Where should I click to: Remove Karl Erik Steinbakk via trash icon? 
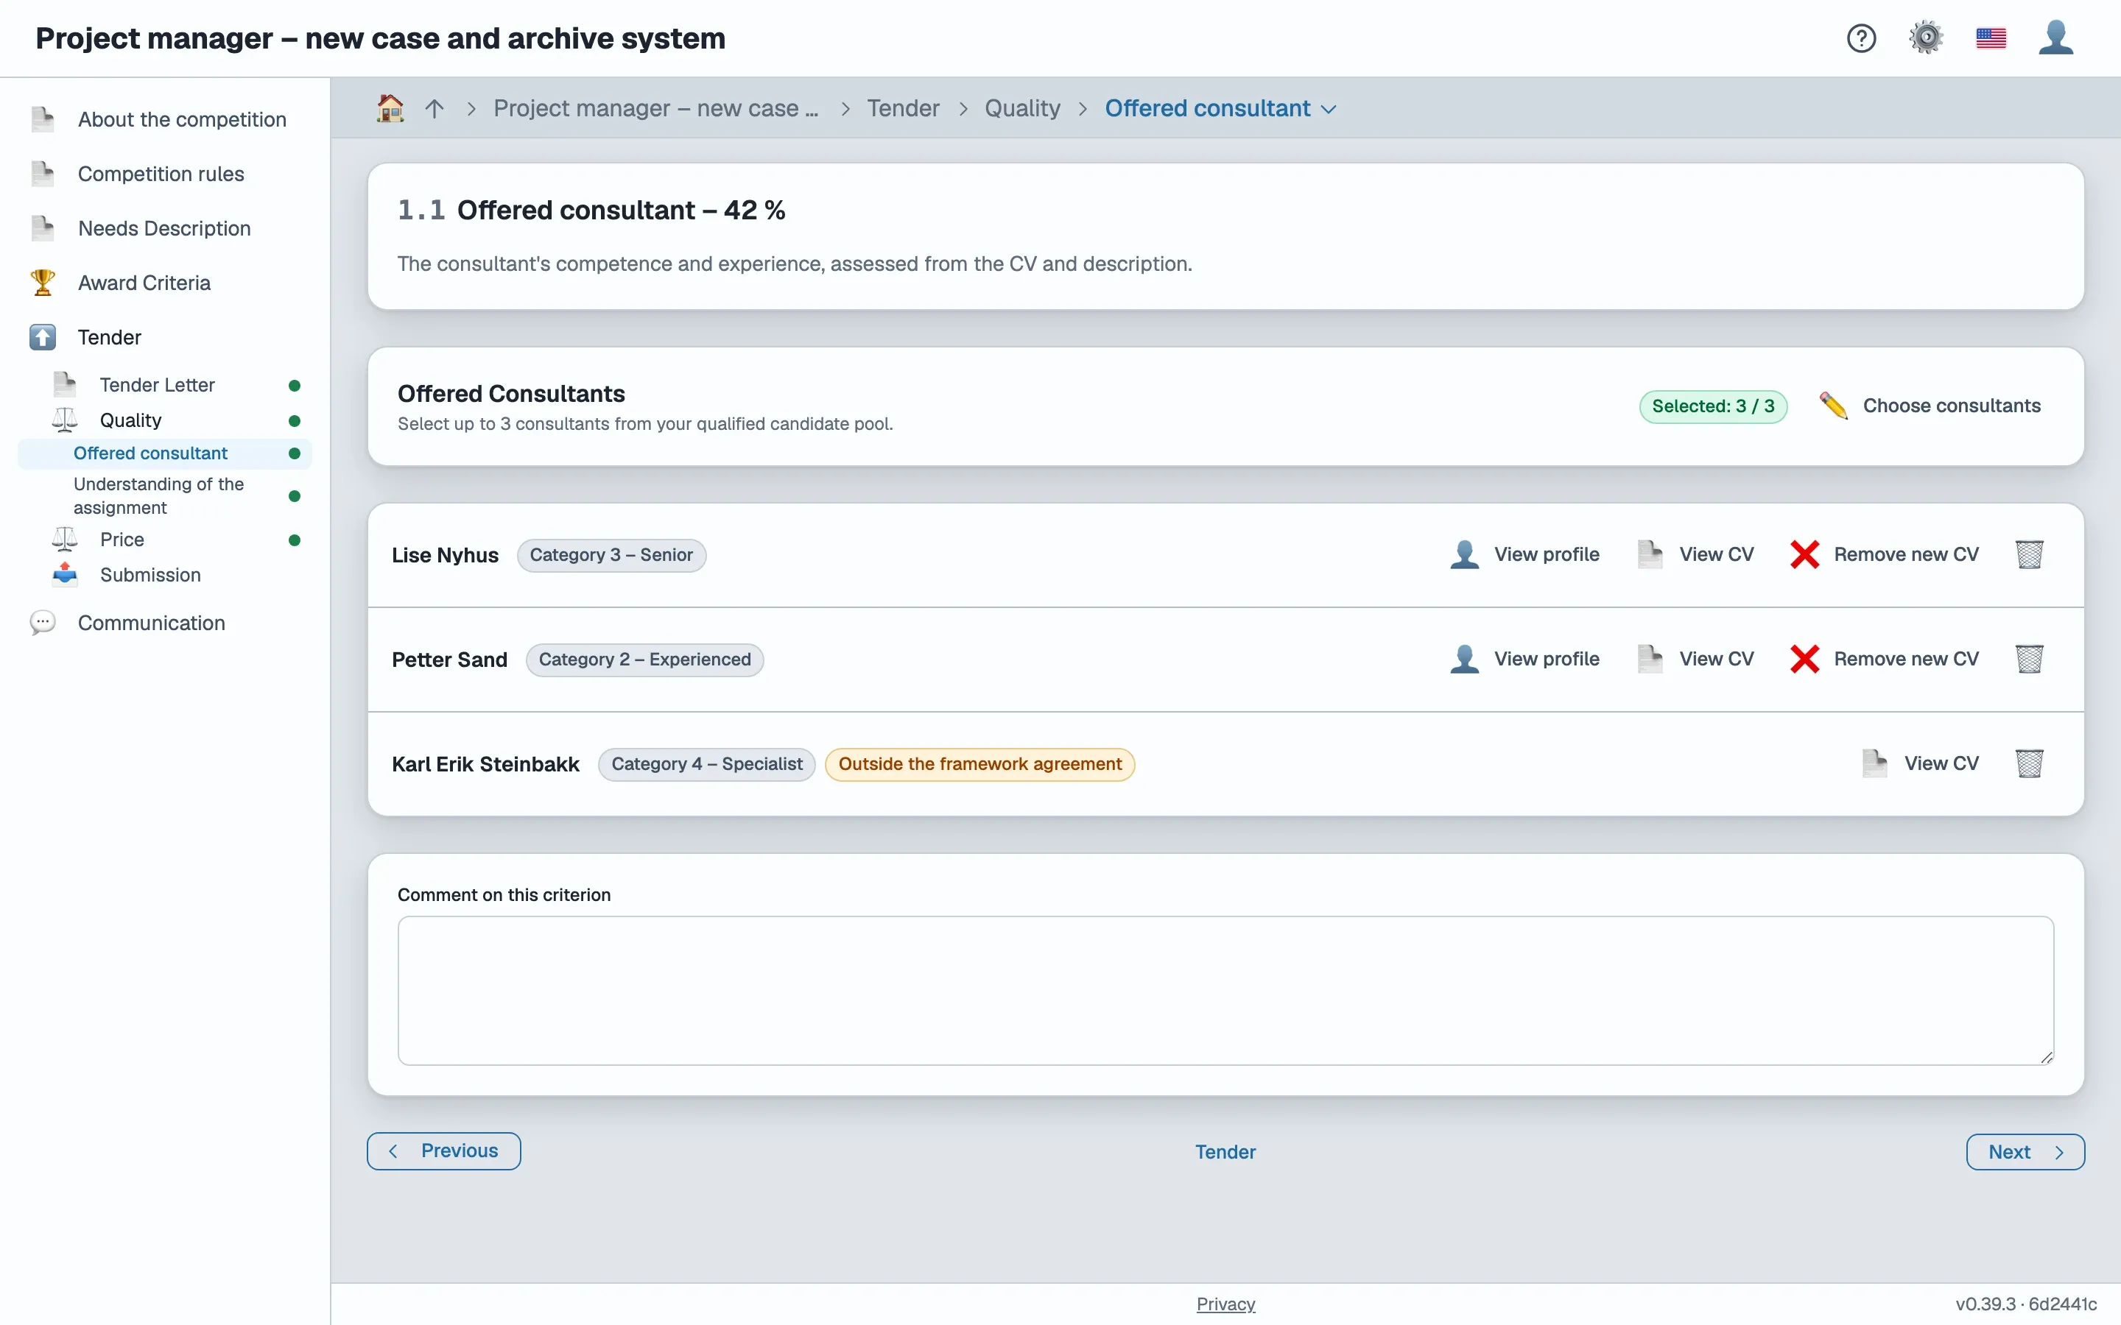point(2029,763)
